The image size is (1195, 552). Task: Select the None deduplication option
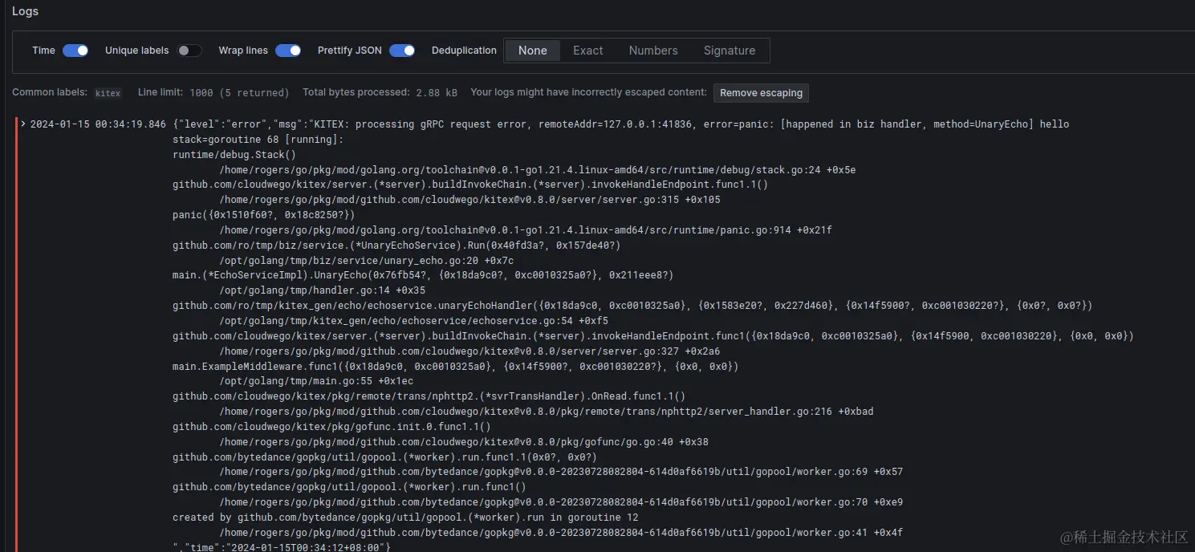tap(532, 51)
